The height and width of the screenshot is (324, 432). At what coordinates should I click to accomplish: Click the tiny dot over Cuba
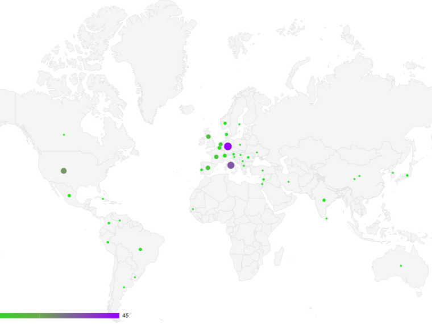coord(103,199)
